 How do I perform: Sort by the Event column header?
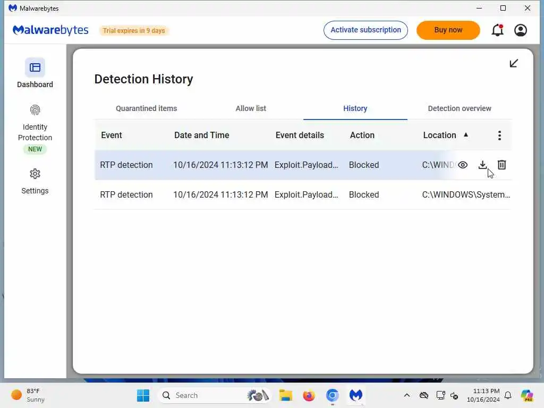click(112, 135)
